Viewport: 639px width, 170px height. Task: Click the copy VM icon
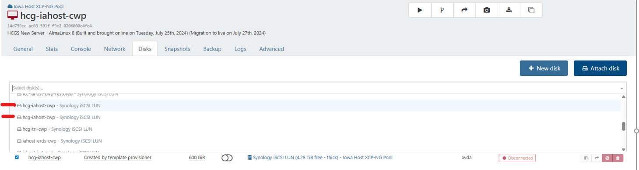531,10
